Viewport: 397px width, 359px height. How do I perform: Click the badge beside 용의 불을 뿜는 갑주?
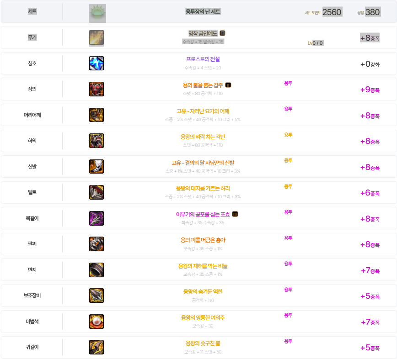[228, 85]
